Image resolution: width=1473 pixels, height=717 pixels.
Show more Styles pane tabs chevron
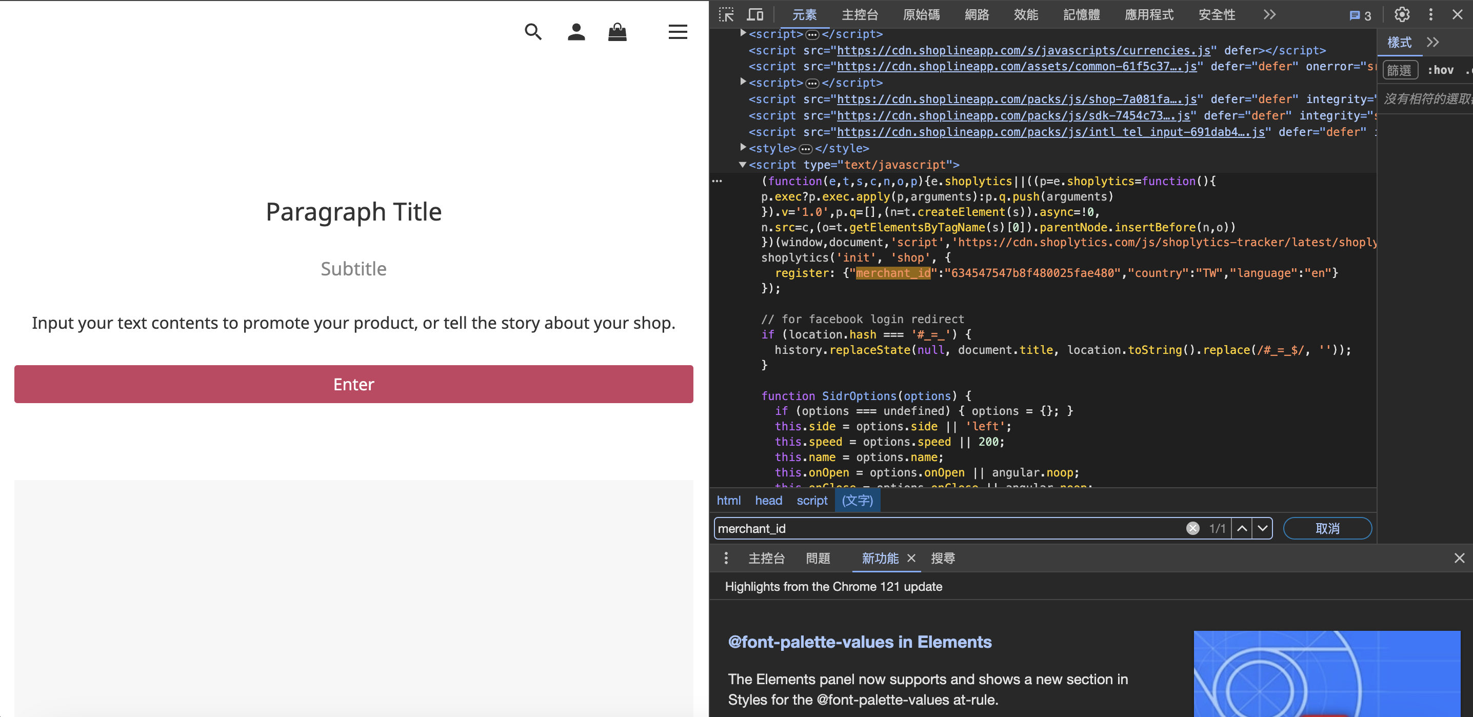click(x=1432, y=42)
